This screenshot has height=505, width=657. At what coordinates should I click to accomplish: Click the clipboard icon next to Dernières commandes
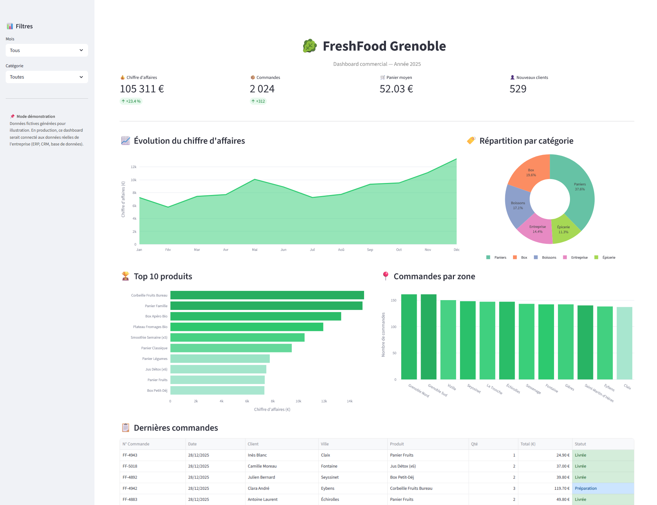point(126,427)
